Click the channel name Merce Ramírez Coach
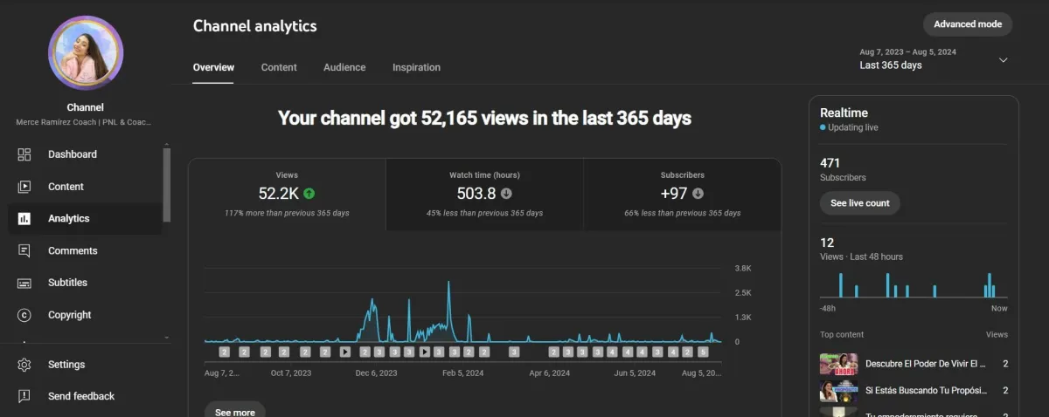 [85, 122]
